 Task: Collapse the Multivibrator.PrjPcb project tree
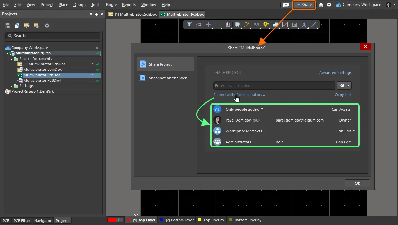coord(7,53)
